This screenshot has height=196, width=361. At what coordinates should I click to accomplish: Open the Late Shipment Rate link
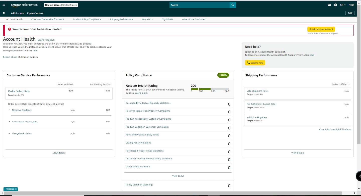257,91
